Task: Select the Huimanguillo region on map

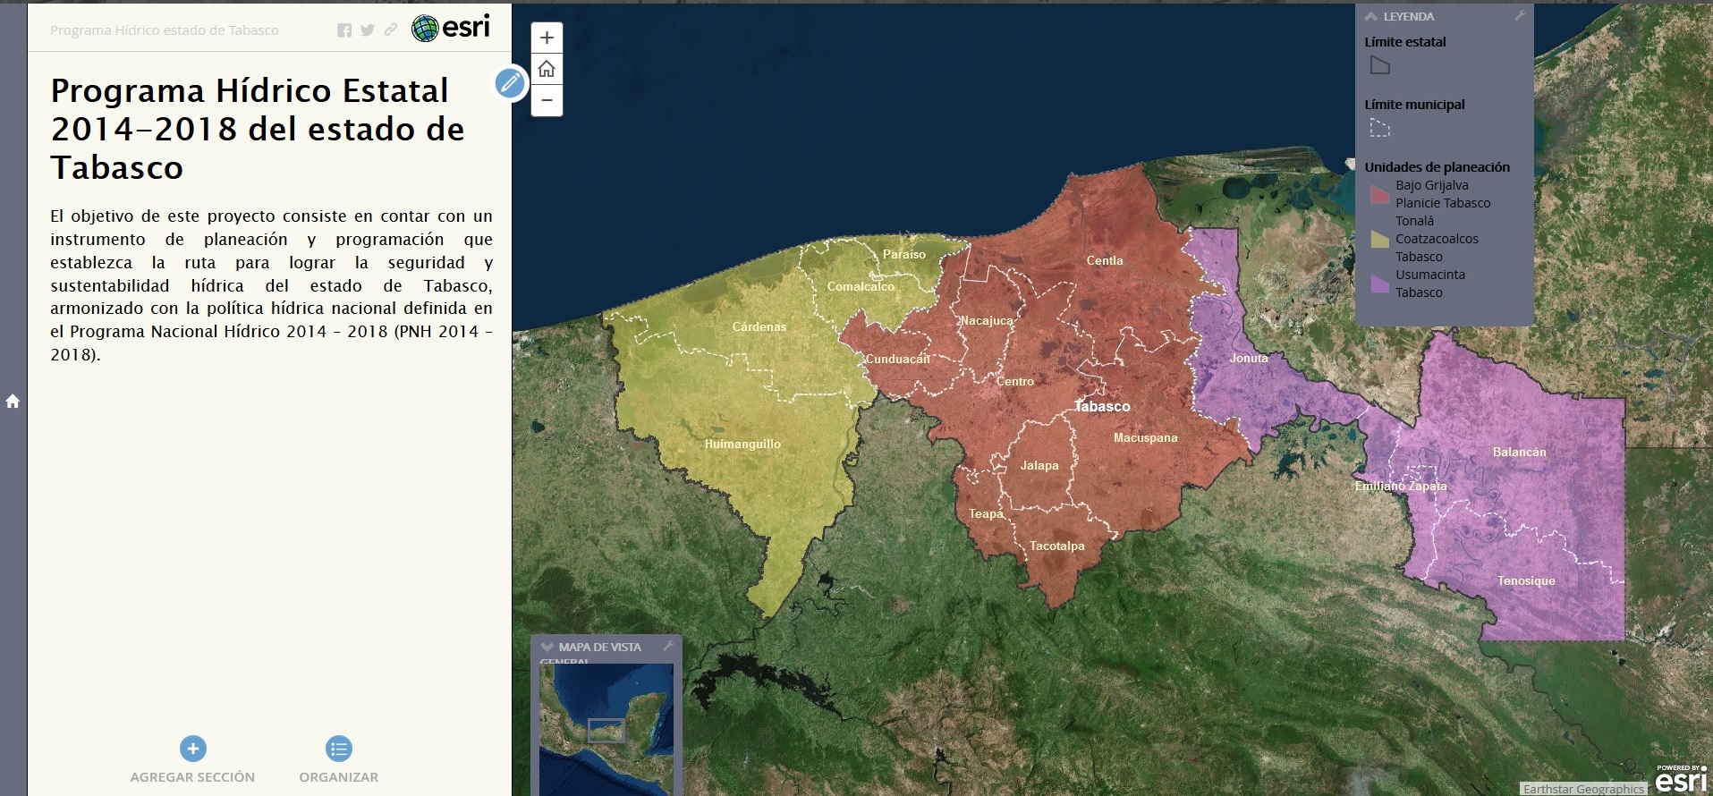Action: [742, 444]
